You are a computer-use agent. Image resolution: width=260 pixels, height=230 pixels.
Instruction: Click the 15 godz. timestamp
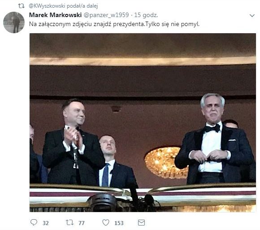[146, 15]
